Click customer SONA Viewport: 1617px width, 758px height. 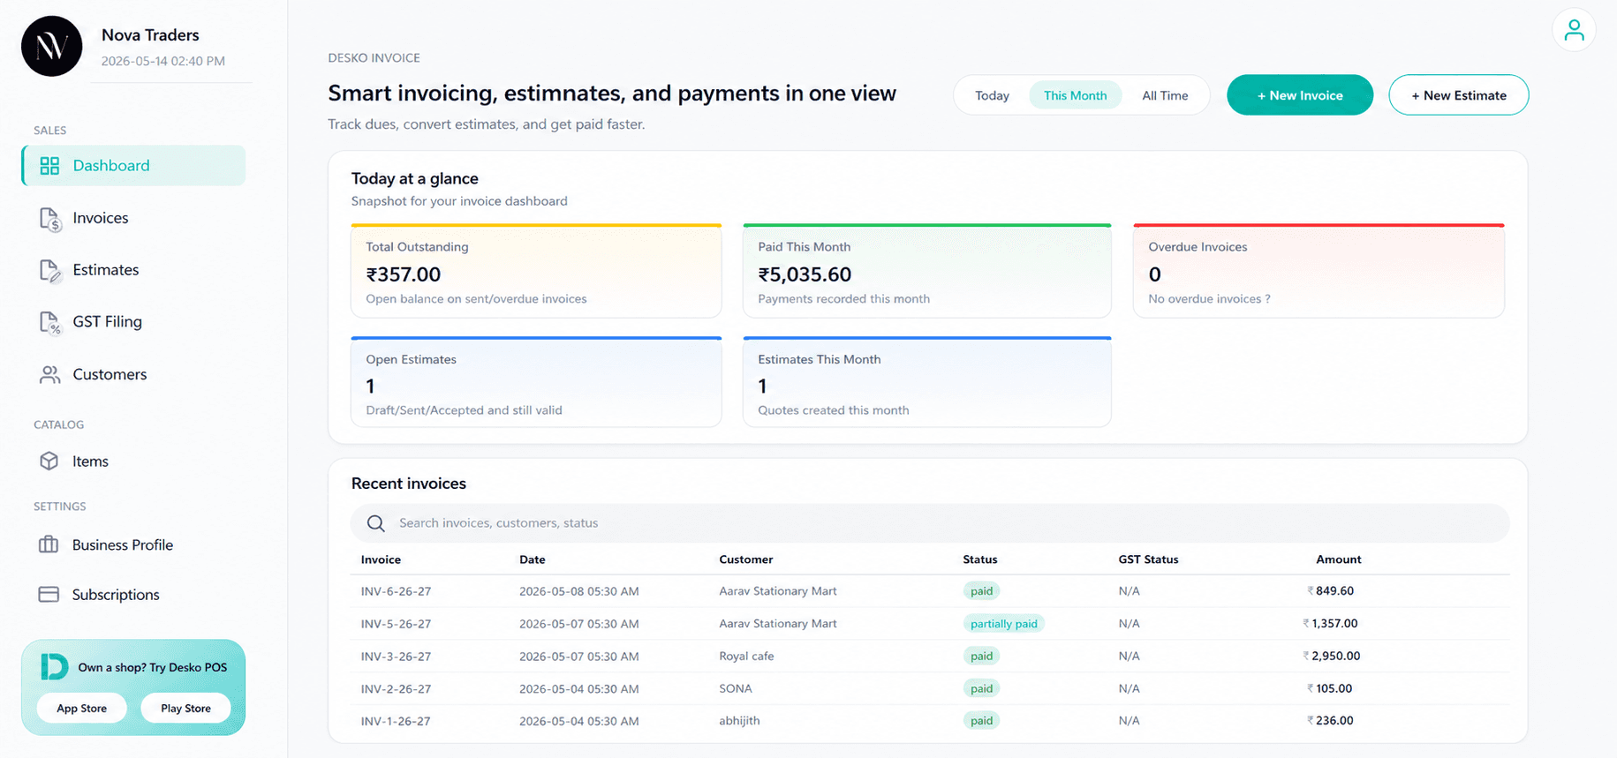tap(736, 689)
